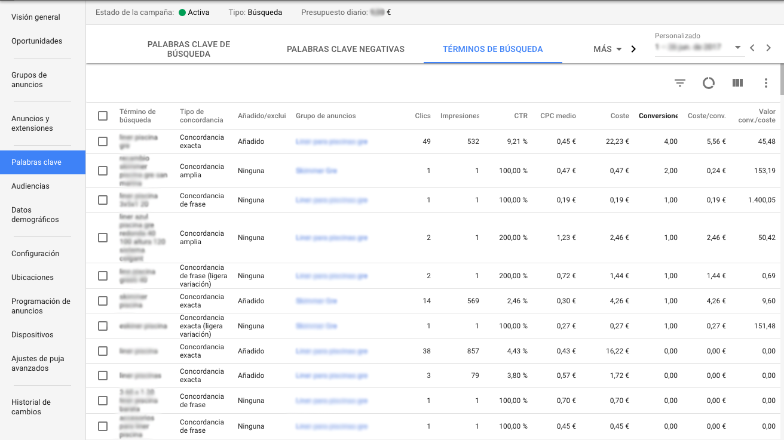Screen dimensions: 784x440
Task: Toggle the select-all checkbox in the header
Action: point(103,116)
